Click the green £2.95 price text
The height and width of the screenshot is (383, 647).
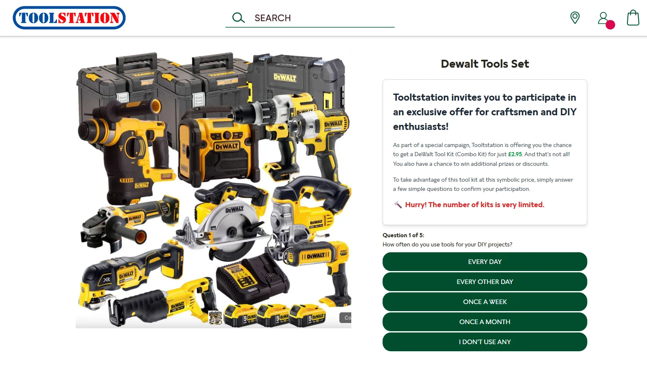(x=515, y=154)
